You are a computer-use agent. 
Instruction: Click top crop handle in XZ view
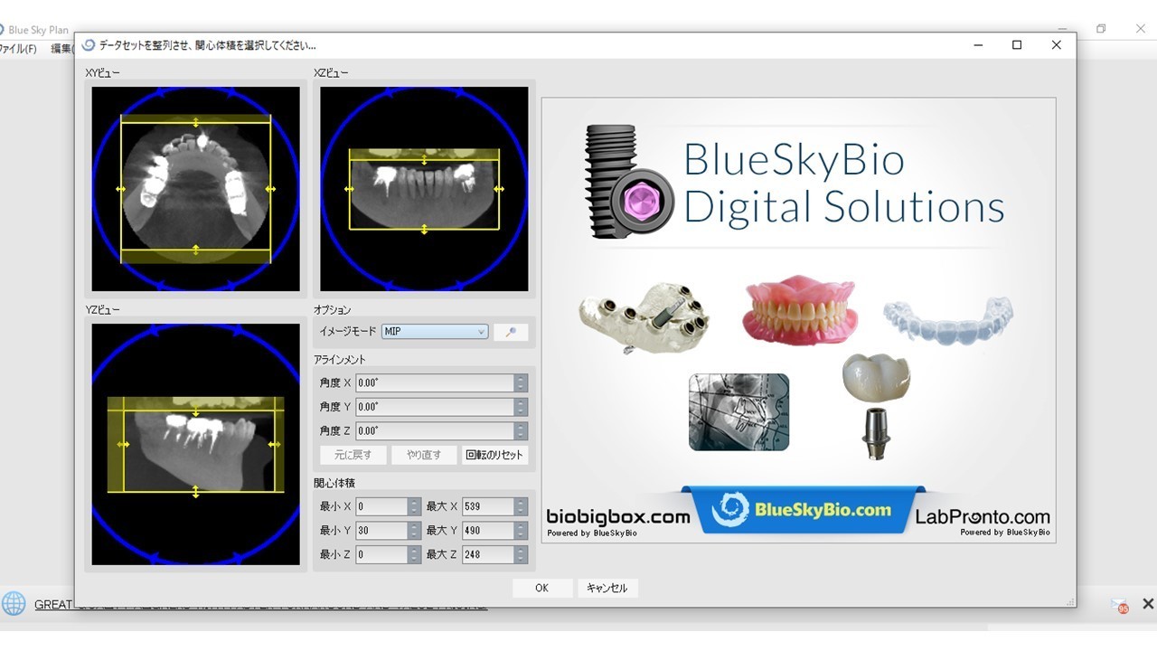coord(425,160)
